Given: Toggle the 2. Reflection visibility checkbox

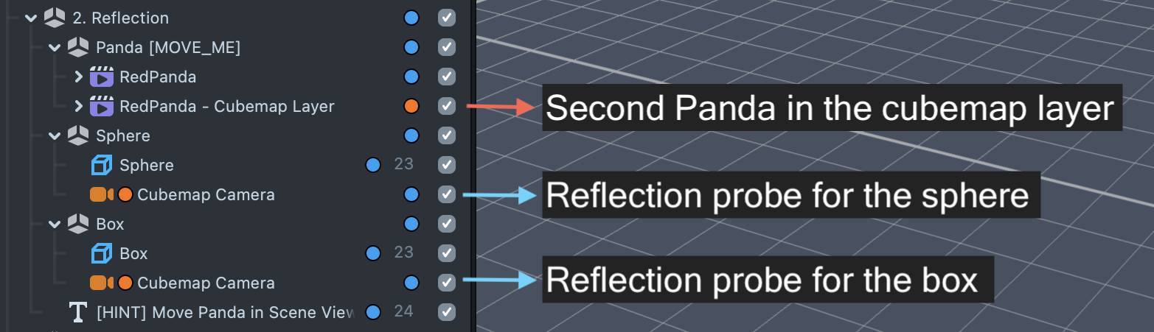Looking at the screenshot, I should pos(446,18).
